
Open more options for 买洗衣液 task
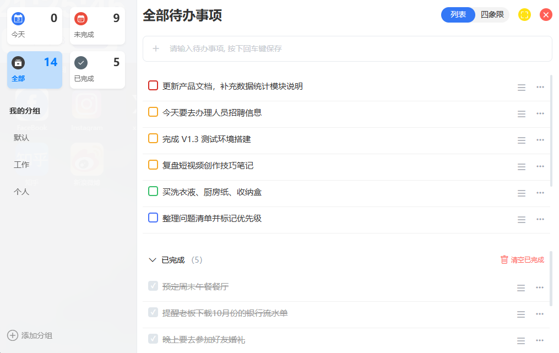tap(540, 193)
